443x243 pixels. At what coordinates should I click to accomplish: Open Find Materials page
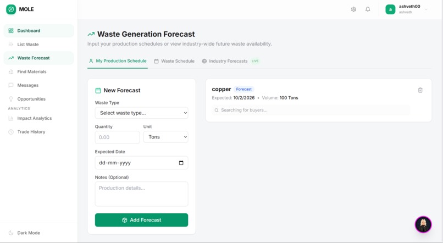38,71
